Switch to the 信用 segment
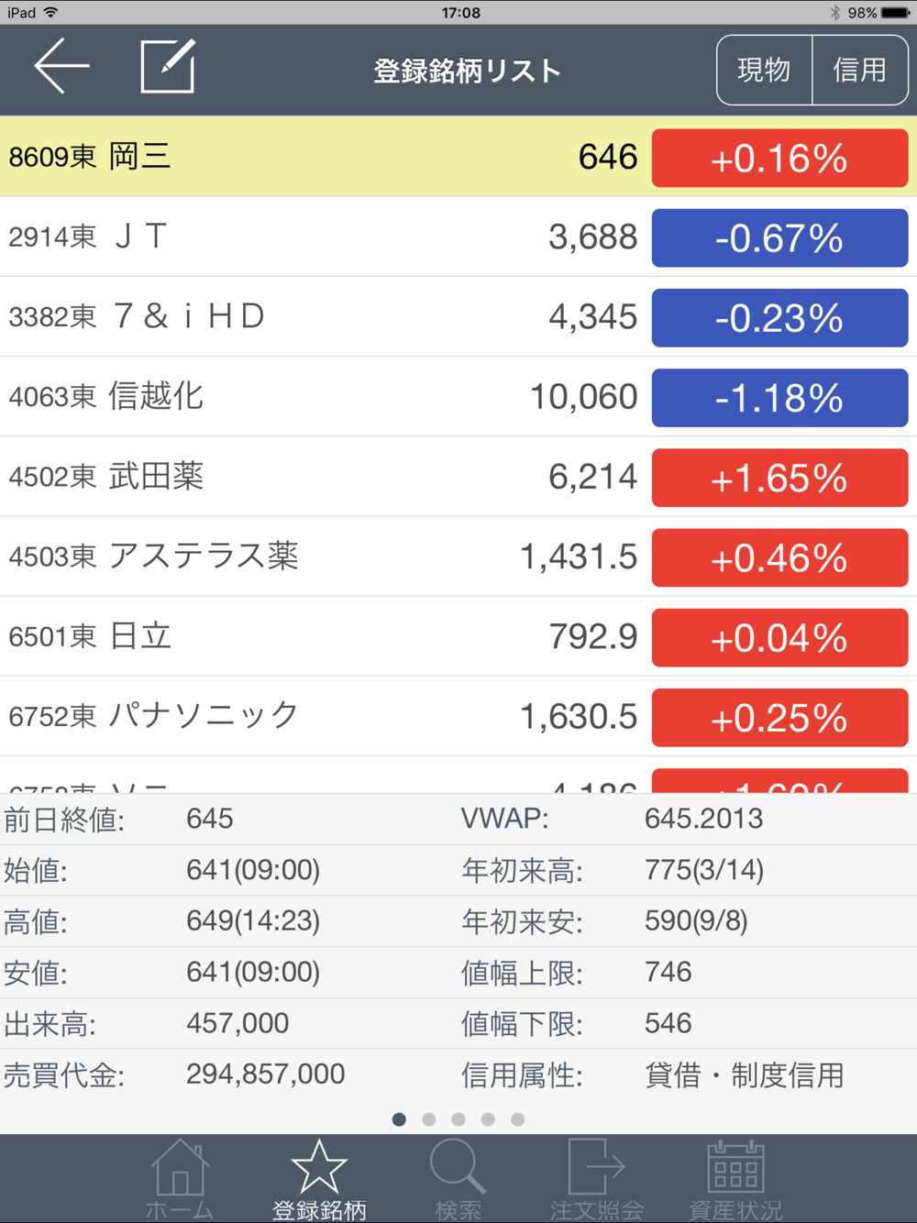This screenshot has height=1223, width=917. [860, 70]
